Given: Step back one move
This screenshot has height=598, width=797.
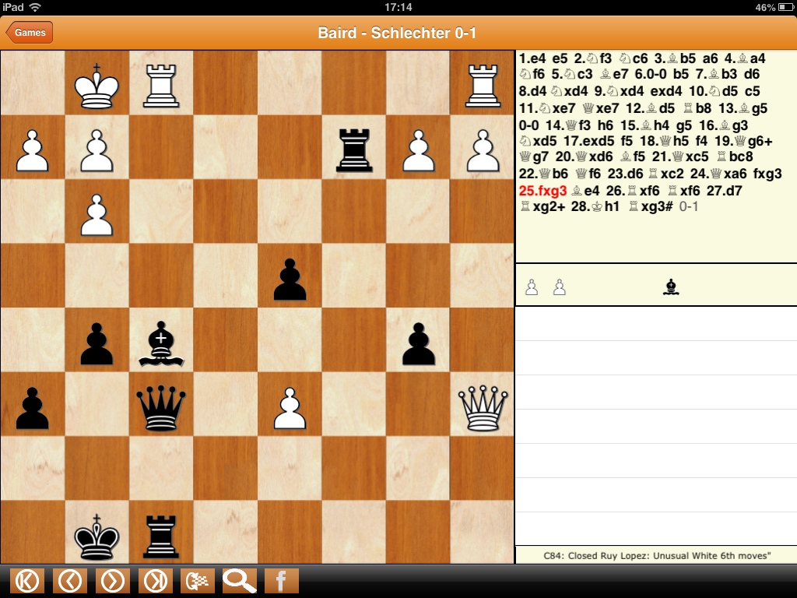Looking at the screenshot, I should (70, 581).
